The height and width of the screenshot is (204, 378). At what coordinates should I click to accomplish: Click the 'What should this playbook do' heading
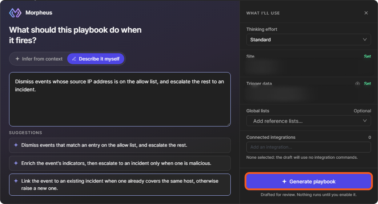75,35
